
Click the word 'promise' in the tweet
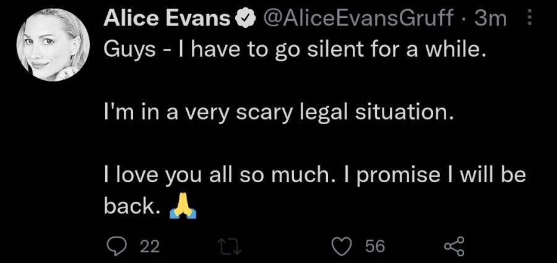coord(397,176)
